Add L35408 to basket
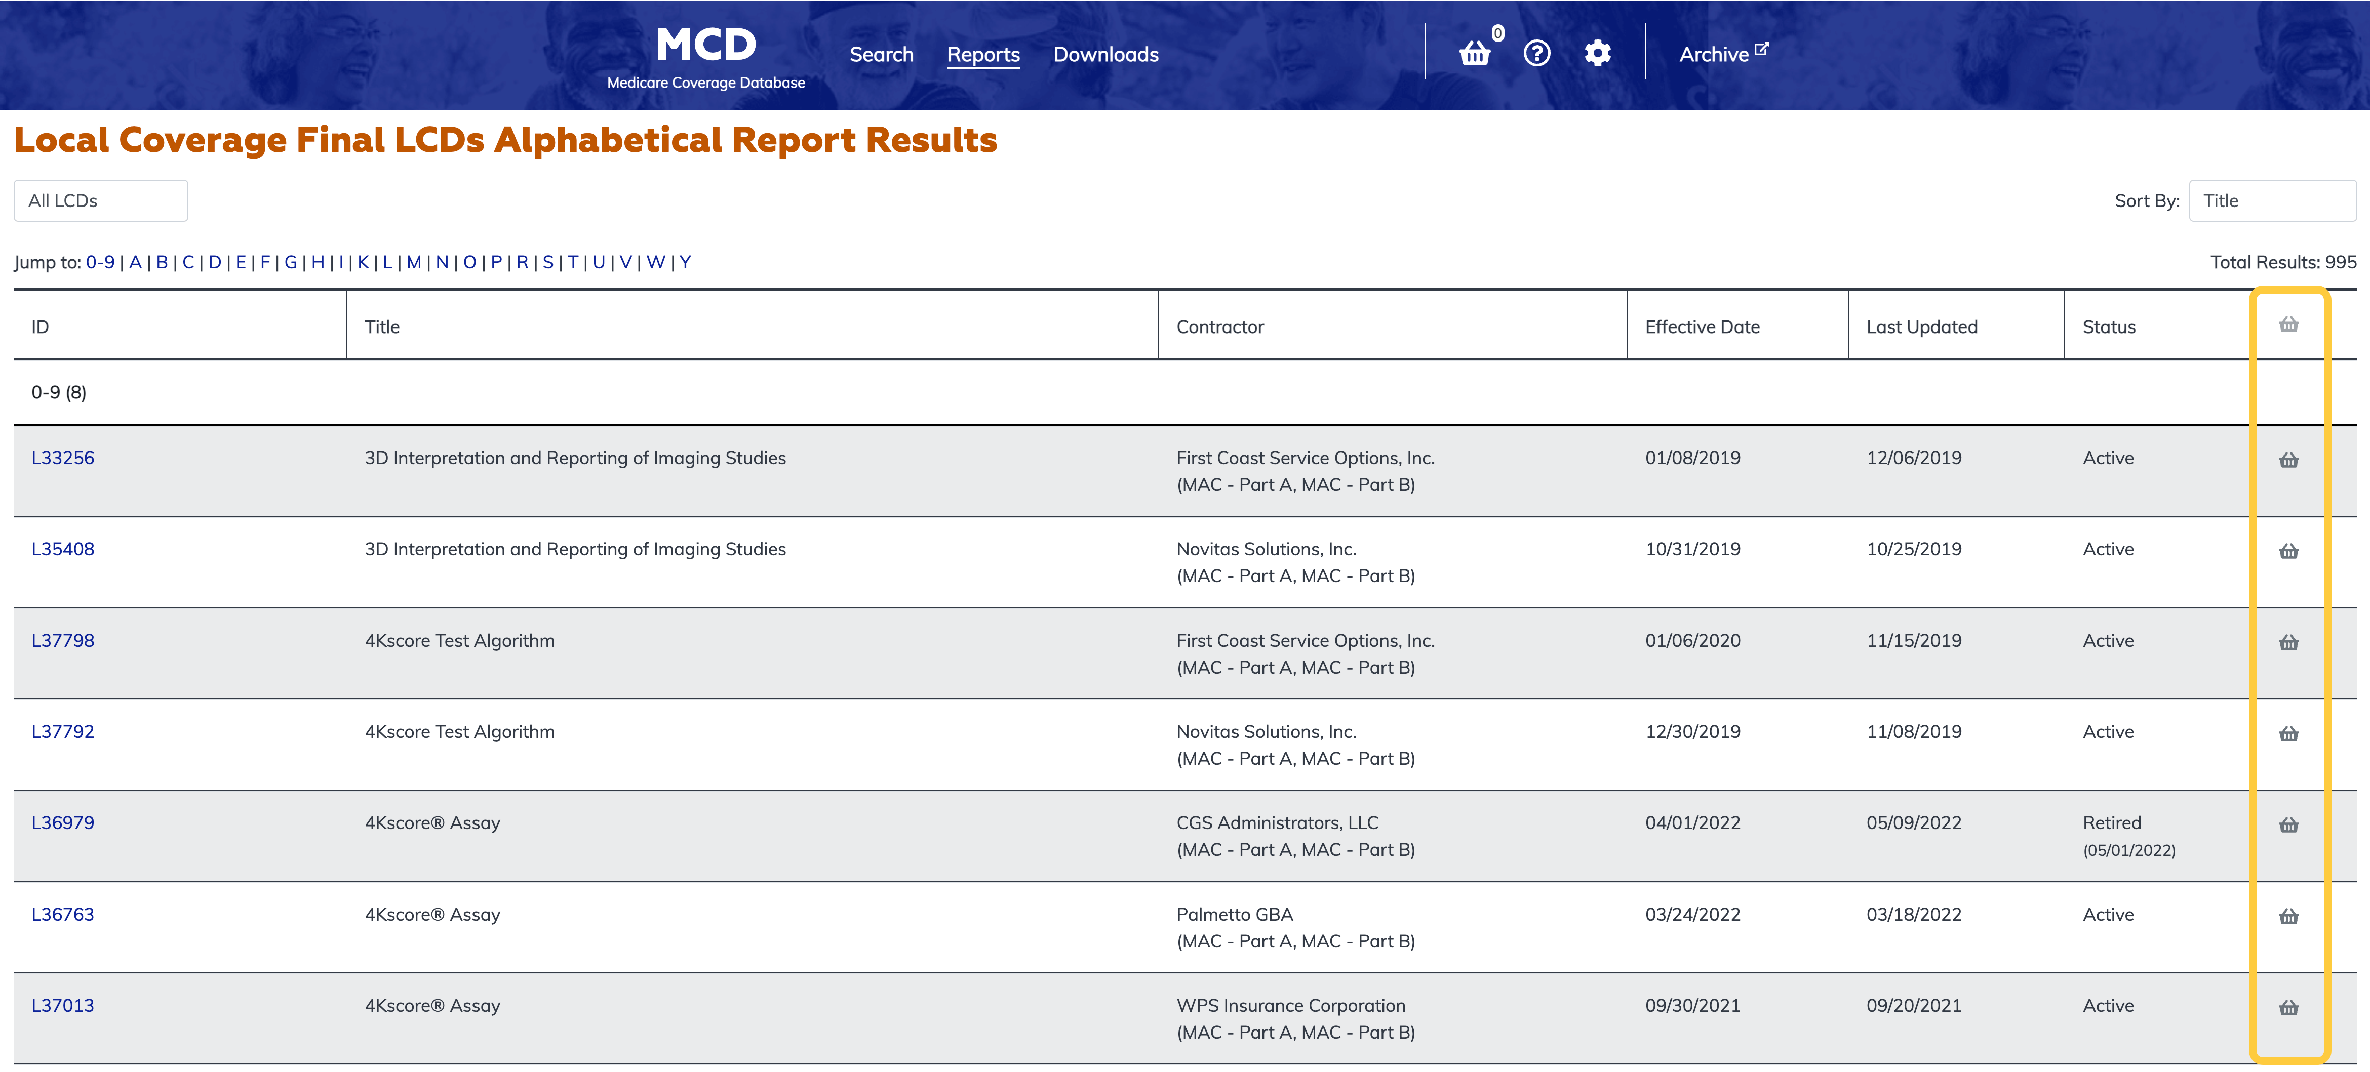This screenshot has width=2370, height=1072. click(2288, 551)
